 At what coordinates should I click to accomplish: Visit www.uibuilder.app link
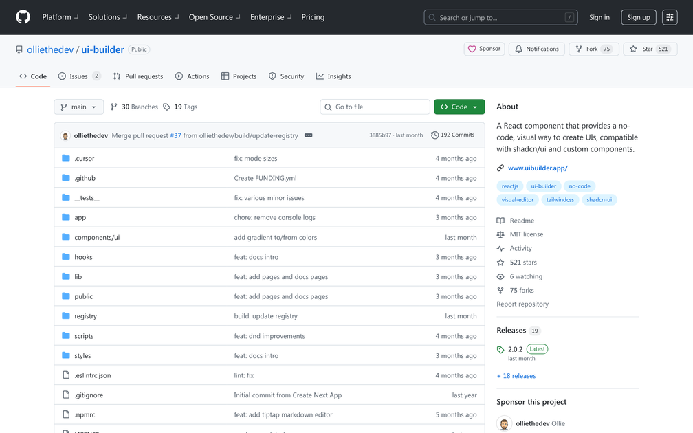coord(537,168)
